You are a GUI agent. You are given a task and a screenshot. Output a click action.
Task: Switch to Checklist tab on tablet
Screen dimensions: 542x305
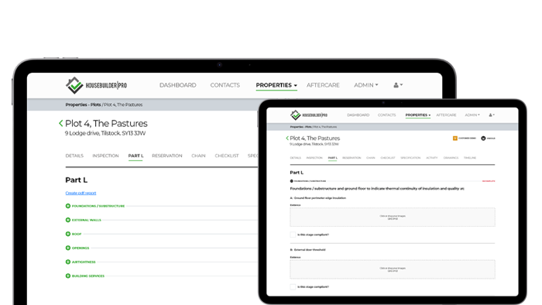(x=387, y=158)
